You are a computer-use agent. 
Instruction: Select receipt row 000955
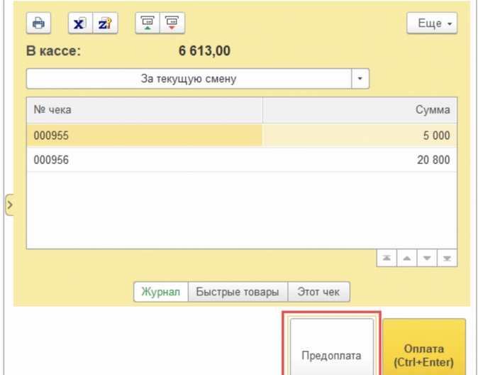pyautogui.click(x=242, y=135)
